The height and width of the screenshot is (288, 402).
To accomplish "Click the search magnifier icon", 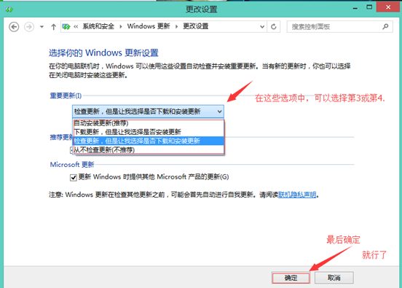I will pos(385,26).
